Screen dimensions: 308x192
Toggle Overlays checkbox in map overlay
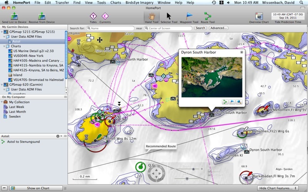point(209,174)
